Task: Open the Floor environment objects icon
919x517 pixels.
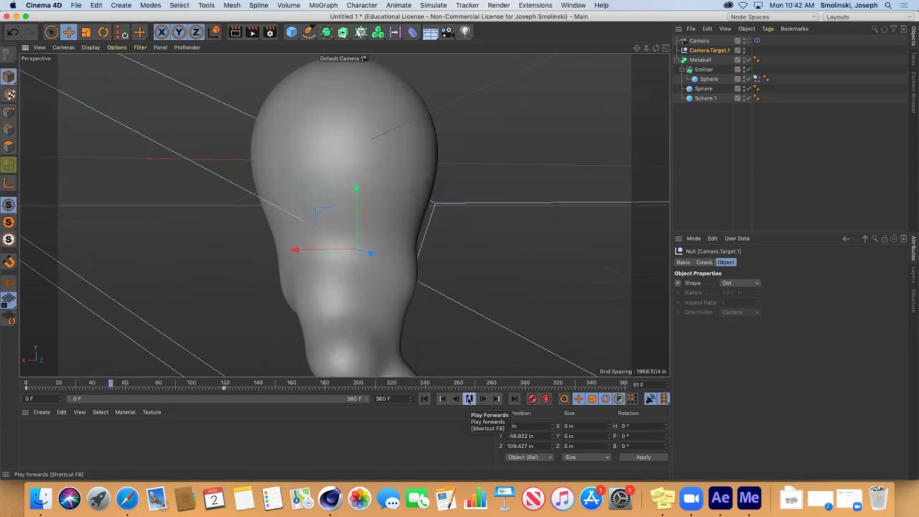Action: click(x=430, y=32)
